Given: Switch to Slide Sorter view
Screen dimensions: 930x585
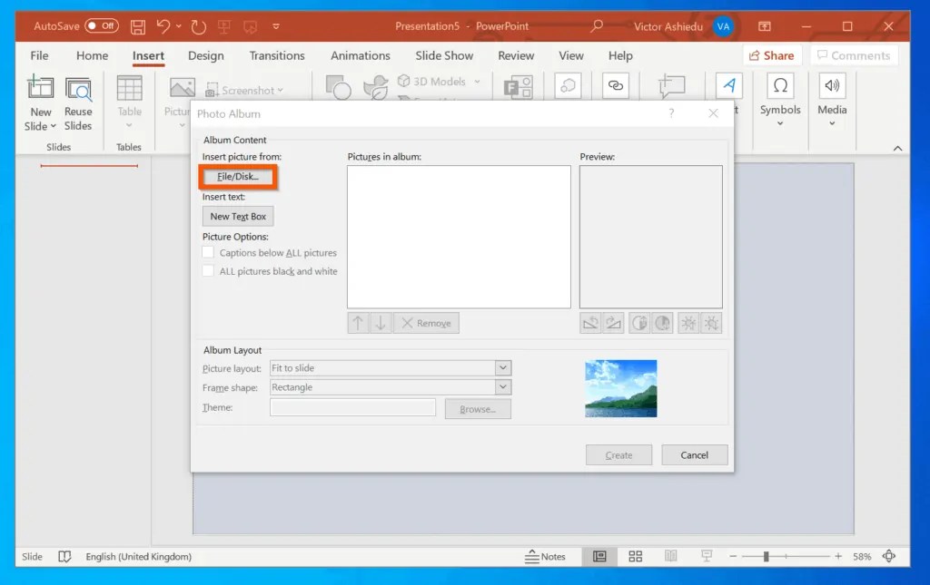Looking at the screenshot, I should tap(635, 556).
